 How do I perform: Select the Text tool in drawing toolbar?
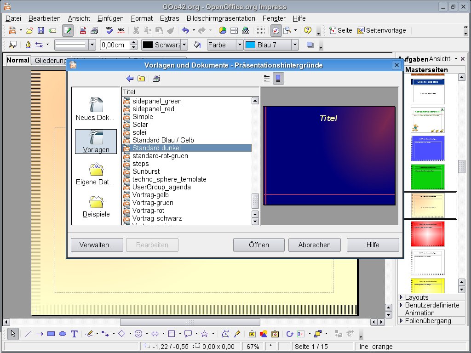pos(74,334)
